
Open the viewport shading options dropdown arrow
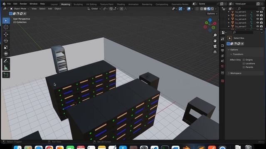(x=216, y=9)
